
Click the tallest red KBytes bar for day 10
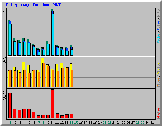53,104
